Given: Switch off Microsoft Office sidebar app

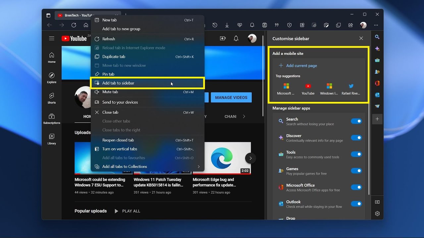Looking at the screenshot, I should (x=356, y=187).
